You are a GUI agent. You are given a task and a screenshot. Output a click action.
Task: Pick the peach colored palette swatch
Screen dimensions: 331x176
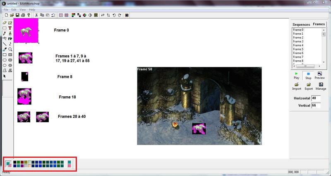(29, 166)
